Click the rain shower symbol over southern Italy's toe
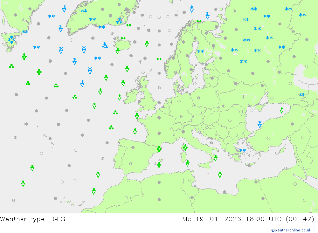 tap(215, 158)
